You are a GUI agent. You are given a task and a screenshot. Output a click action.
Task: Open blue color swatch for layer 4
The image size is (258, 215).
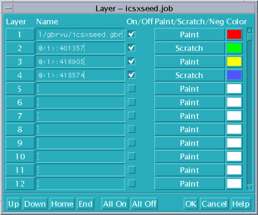coord(234,75)
